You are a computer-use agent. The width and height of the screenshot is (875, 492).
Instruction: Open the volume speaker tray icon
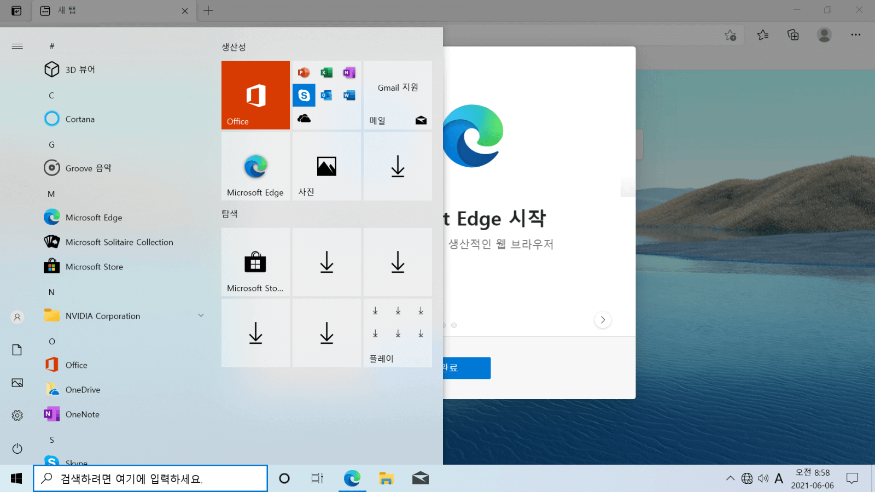[x=763, y=478]
